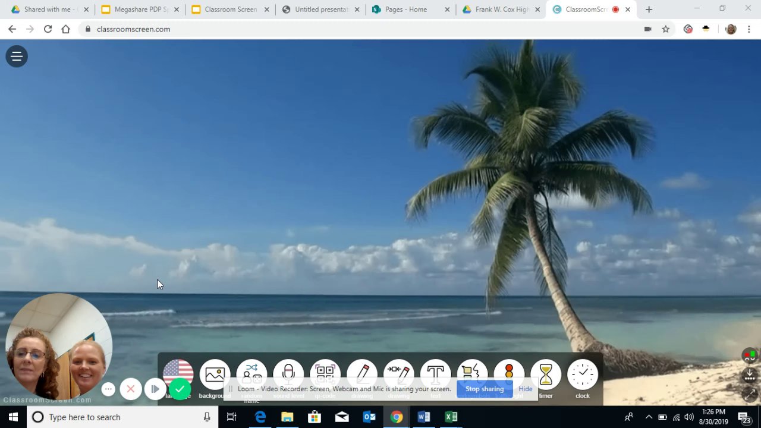This screenshot has width=761, height=428.
Task: Open the clock widget
Action: (x=583, y=374)
